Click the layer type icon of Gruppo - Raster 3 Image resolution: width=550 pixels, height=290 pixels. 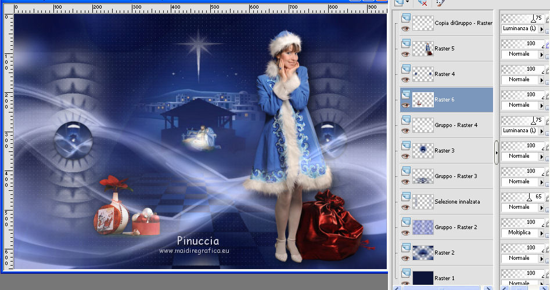coord(406,171)
